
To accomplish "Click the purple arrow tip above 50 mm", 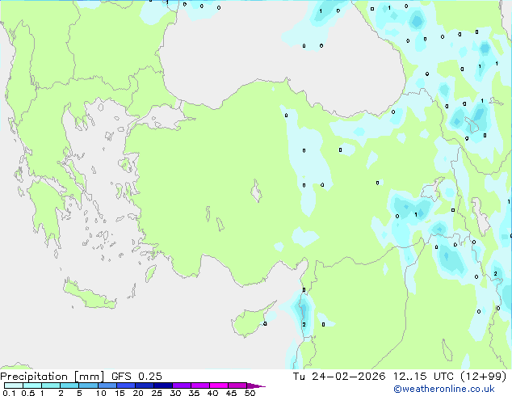I will click(256, 385).
